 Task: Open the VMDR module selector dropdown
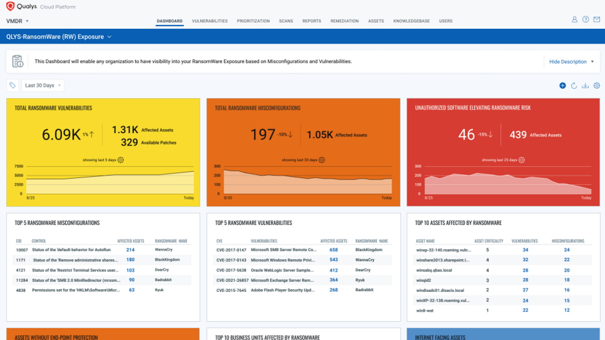click(16, 21)
